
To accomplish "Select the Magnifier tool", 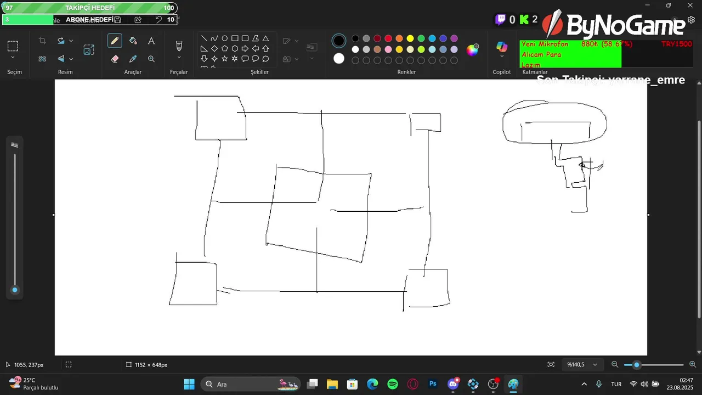I will 151,59.
